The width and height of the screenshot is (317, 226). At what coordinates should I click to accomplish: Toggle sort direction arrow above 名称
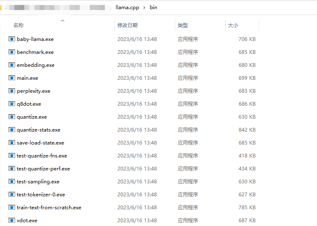coord(62,21)
